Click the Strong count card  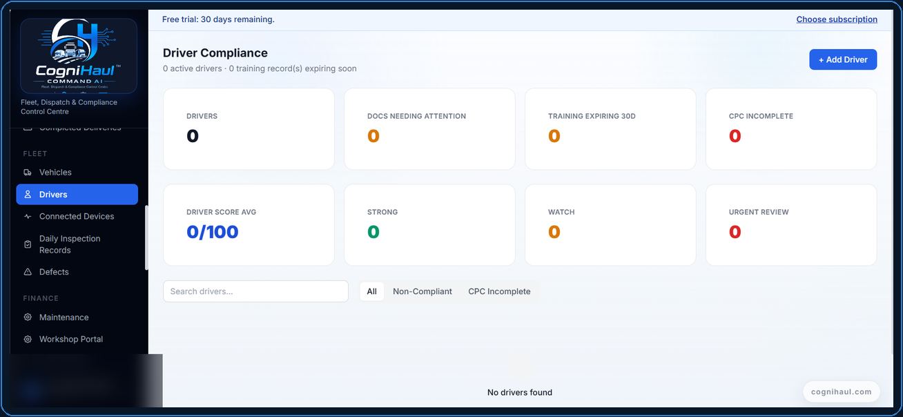(429, 225)
